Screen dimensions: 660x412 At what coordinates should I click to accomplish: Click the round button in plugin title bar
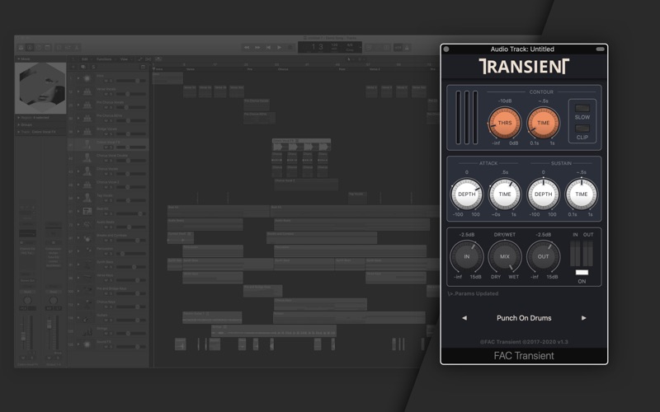446,49
